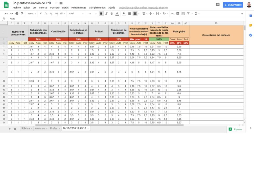Insert a link with the chain icon
Viewport: 254px width, 191px height.
(173, 14)
